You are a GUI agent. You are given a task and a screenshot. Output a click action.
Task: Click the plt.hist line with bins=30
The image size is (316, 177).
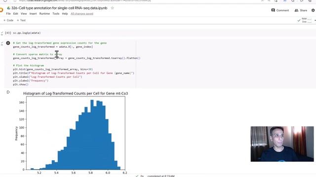point(53,69)
